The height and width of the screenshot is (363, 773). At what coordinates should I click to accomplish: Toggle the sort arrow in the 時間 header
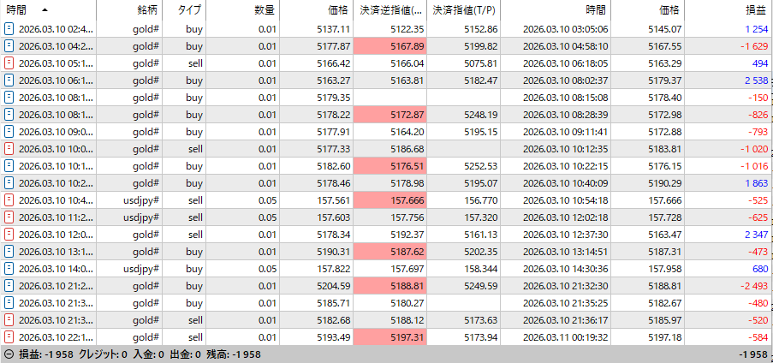coord(45,10)
